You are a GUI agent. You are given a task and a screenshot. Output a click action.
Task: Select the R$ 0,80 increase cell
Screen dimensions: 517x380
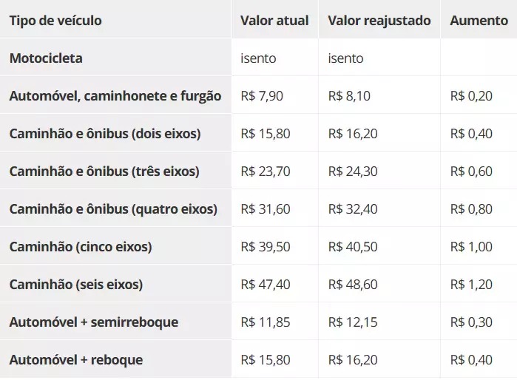(x=470, y=208)
